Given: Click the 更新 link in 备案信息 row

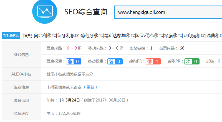Looking at the screenshot, I should point(90,87).
